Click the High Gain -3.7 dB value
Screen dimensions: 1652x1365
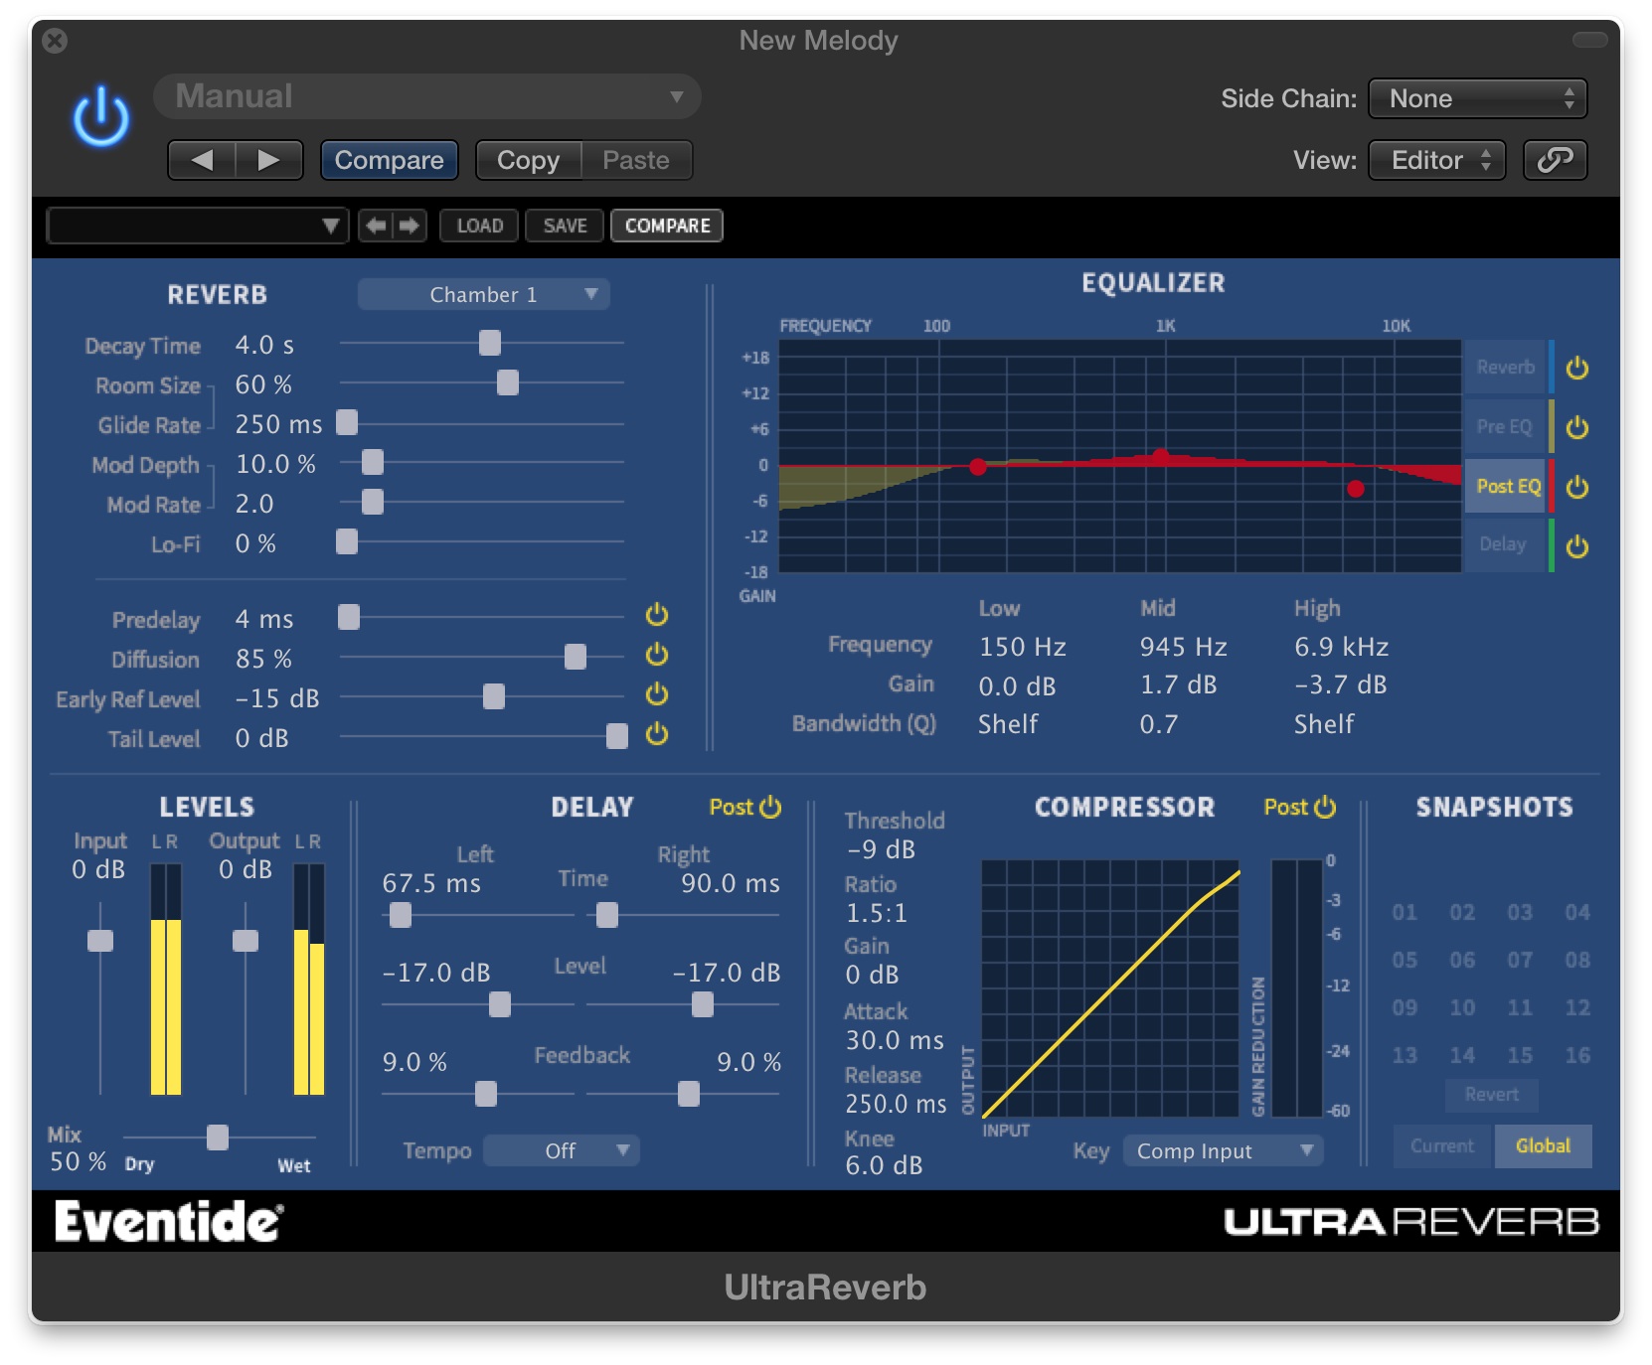(1340, 684)
